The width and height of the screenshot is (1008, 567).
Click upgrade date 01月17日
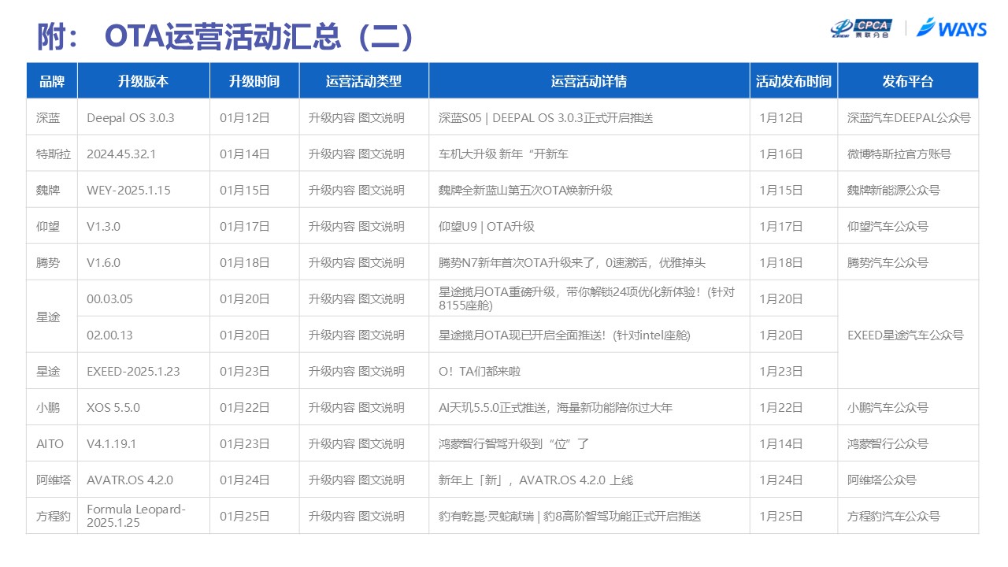coord(245,227)
